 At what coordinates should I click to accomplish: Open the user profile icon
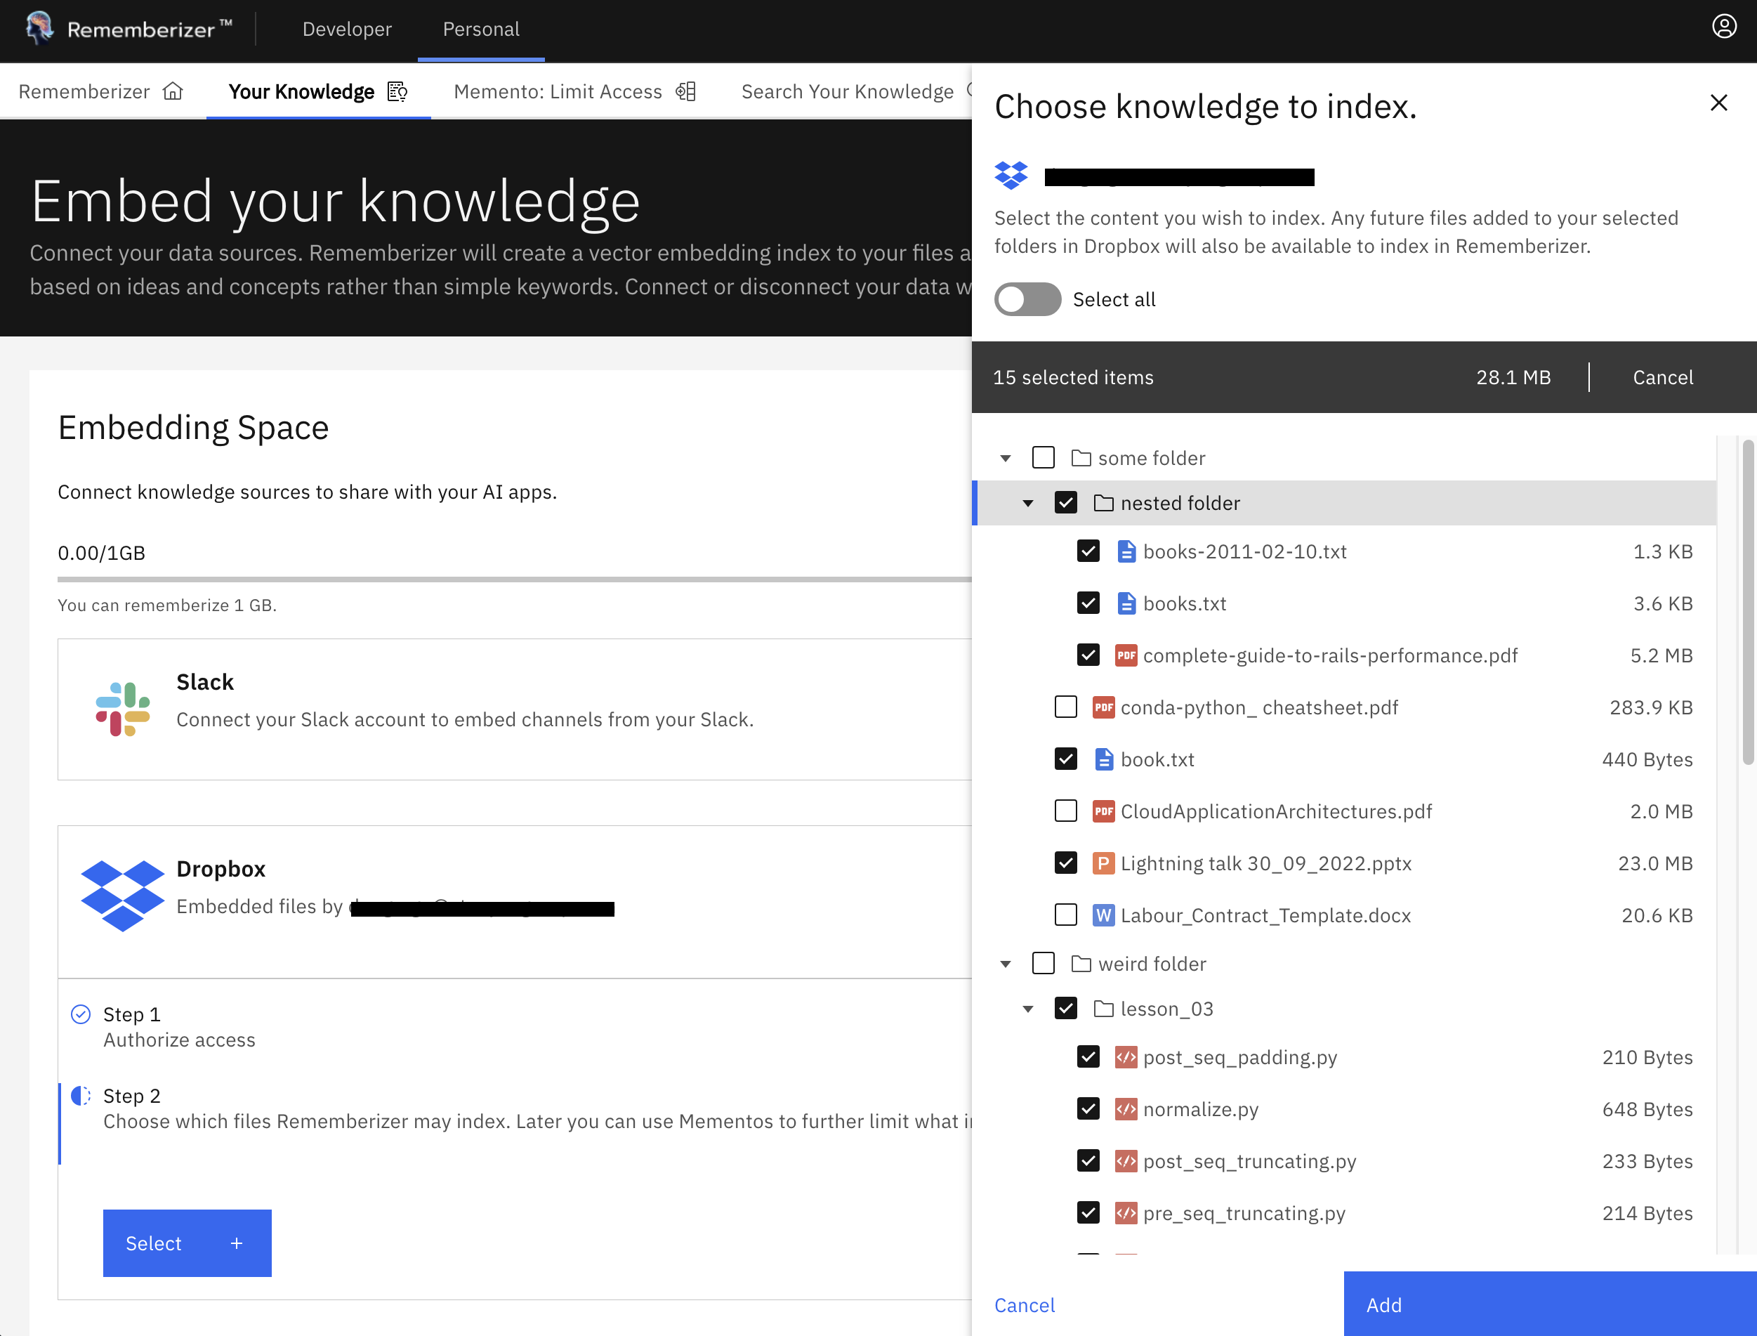[x=1723, y=26]
